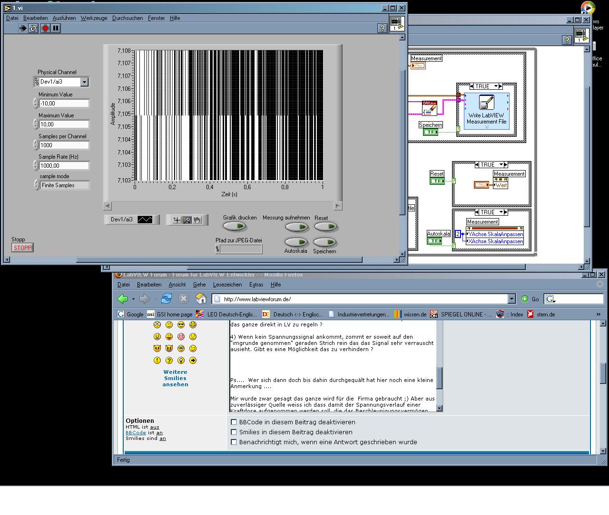609x515 pixels.
Task: Open the Werkzeuge menu in LabVIEW
Action: click(94, 18)
